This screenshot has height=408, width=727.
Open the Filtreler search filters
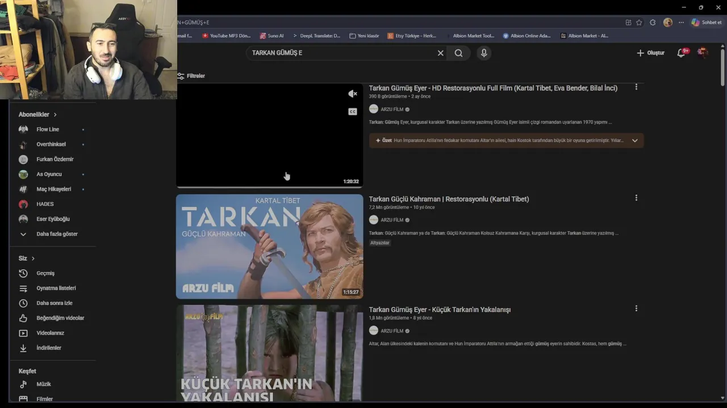pos(191,76)
